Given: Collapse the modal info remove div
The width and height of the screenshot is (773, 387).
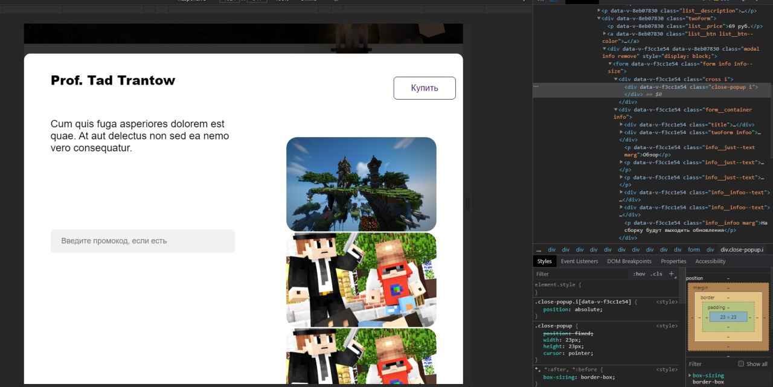Looking at the screenshot, I should click(605, 49).
